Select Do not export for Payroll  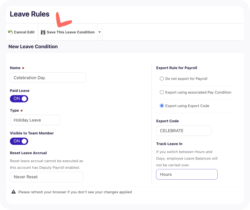162,79
